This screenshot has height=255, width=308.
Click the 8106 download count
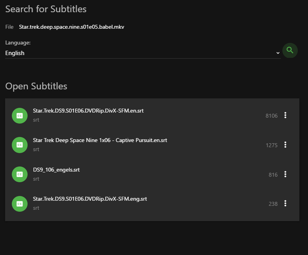pos(271,116)
